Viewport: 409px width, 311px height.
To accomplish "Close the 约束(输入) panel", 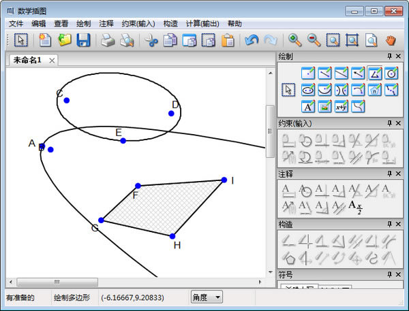I will pyautogui.click(x=399, y=123).
